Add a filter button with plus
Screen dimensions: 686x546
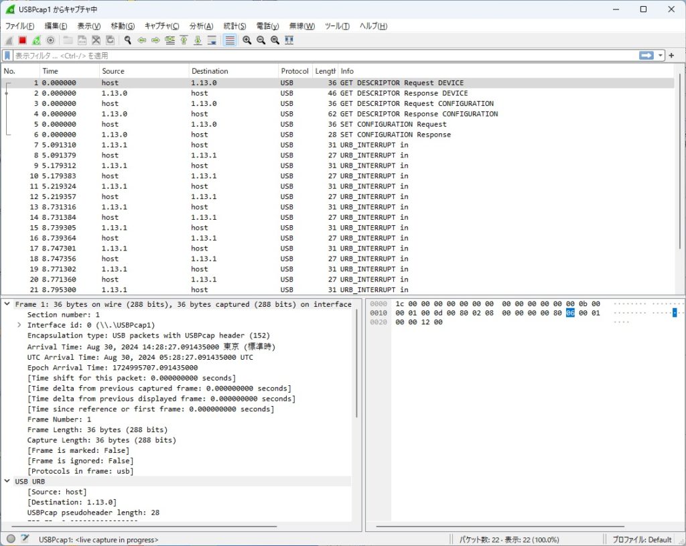coord(672,56)
